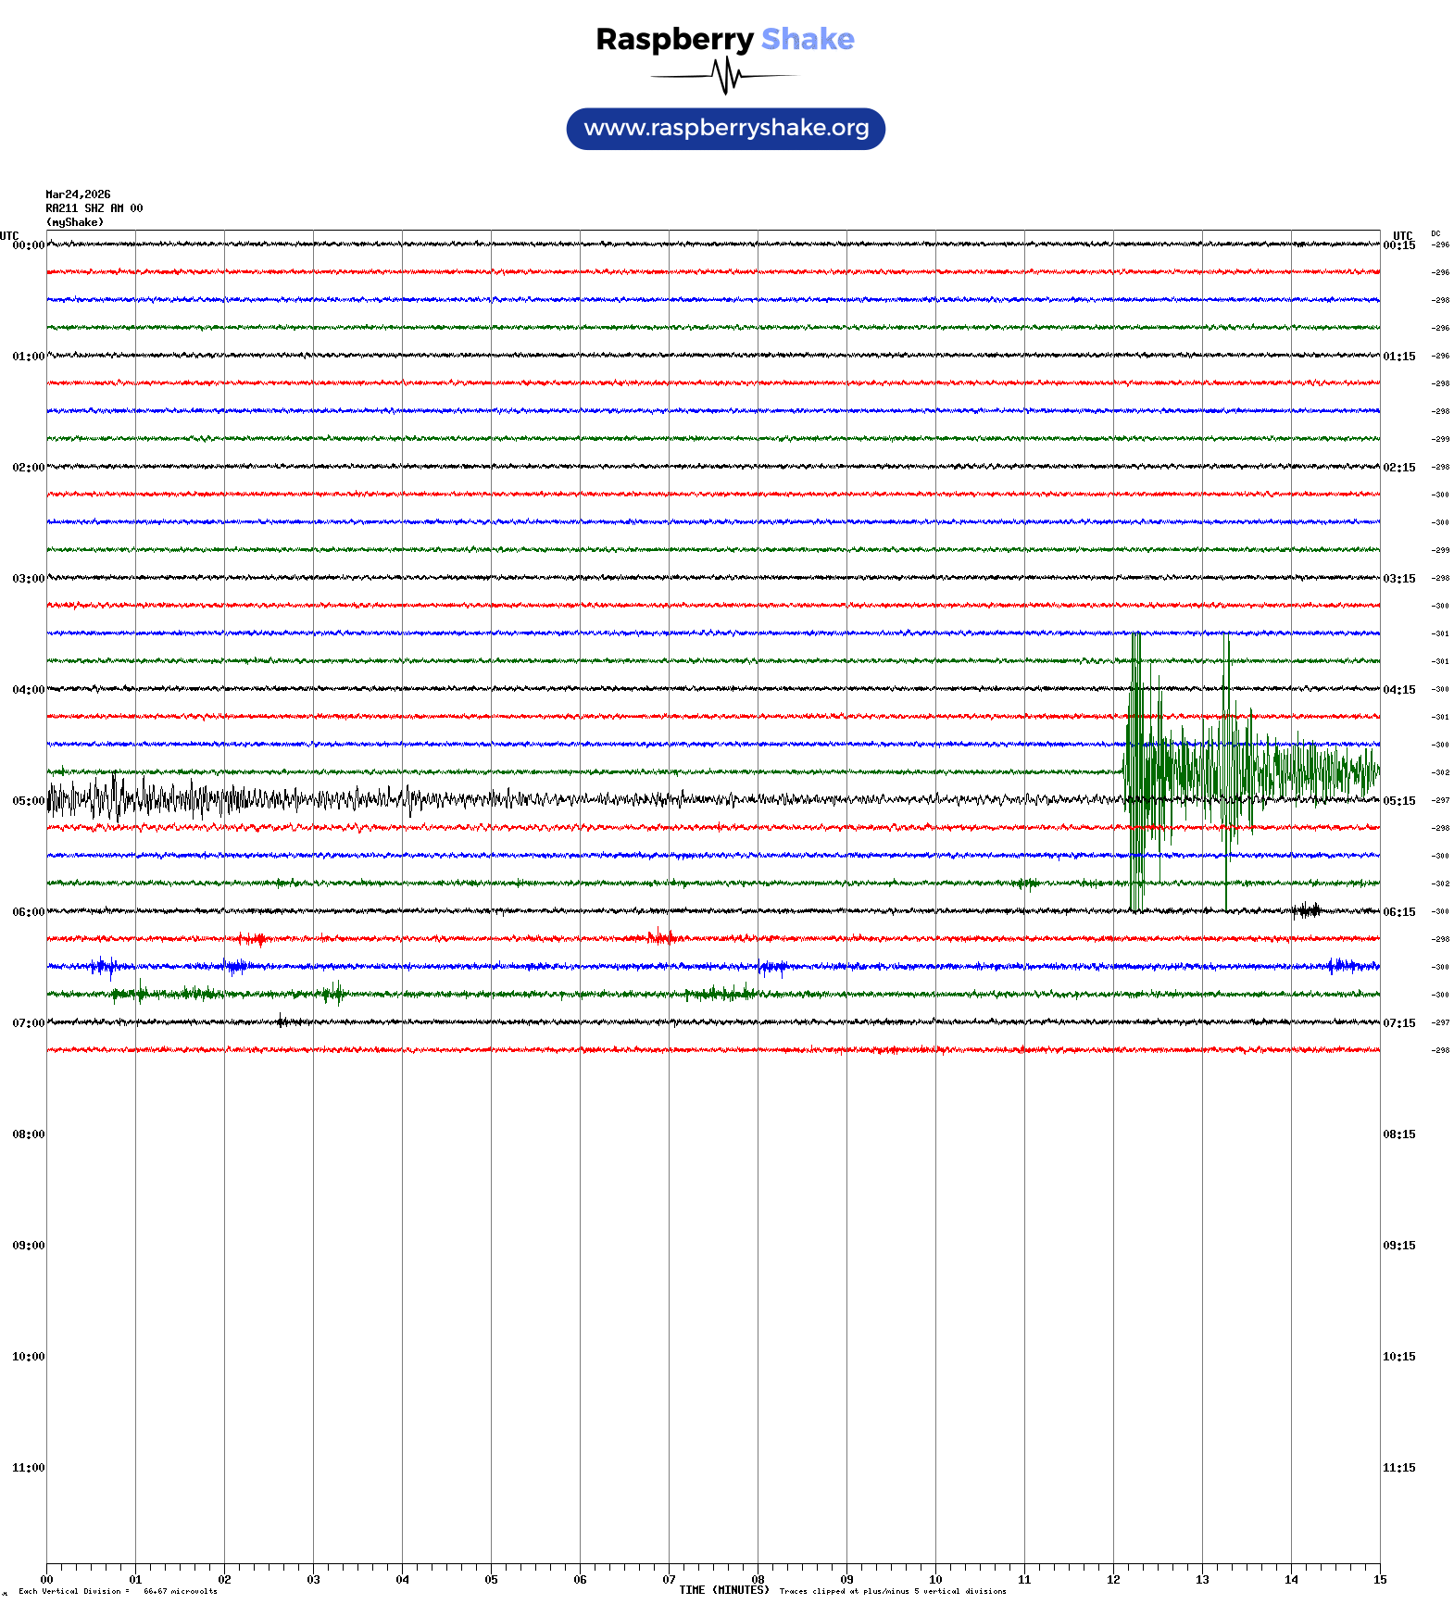The width and height of the screenshot is (1454, 1604).
Task: Click the DC column header at top right
Action: click(1435, 233)
